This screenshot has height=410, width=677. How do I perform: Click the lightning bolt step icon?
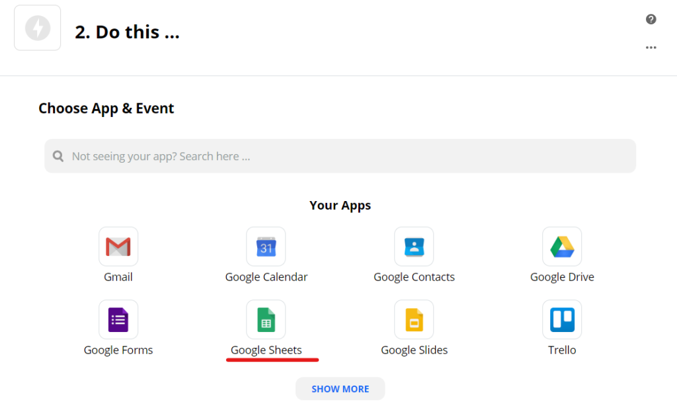click(38, 28)
